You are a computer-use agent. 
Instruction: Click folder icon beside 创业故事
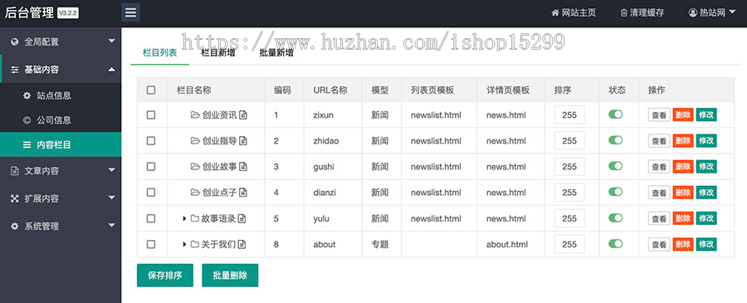tap(195, 166)
